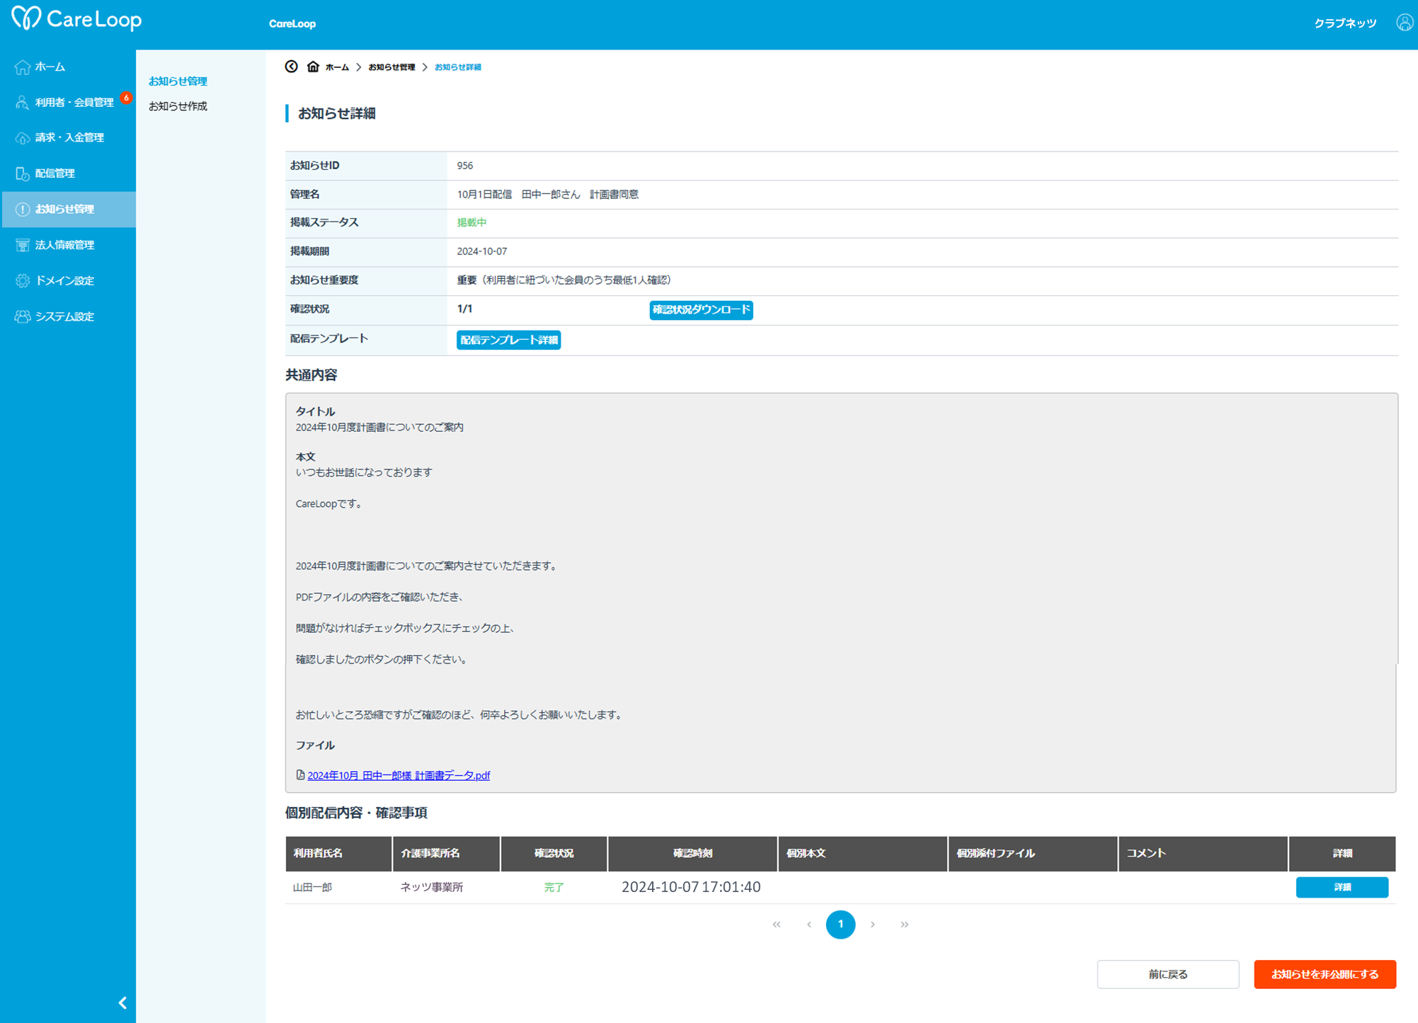The width and height of the screenshot is (1418, 1023).
Task: Open 配信テンプレート詳細 button
Action: coord(508,340)
